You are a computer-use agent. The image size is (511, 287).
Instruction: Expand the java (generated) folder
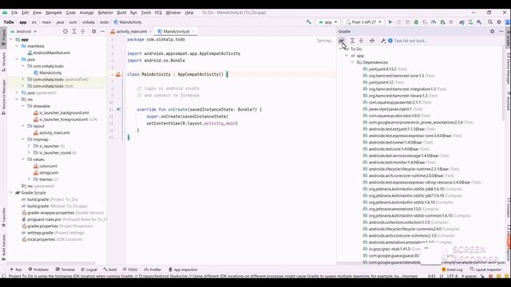[x=17, y=92]
